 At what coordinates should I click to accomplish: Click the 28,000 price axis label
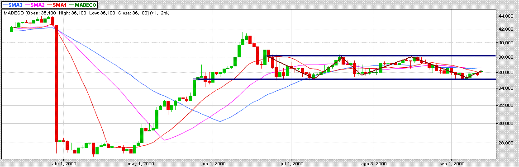click(x=506, y=143)
